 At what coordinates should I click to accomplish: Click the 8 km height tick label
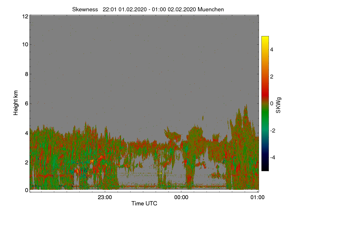[x=27, y=74]
